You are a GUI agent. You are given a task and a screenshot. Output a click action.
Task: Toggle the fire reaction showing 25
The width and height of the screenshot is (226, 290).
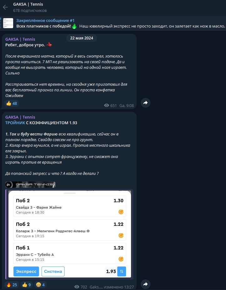12,285
